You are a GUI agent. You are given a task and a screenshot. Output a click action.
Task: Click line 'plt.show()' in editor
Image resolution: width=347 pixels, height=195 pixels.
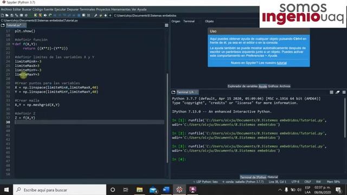point(25,31)
